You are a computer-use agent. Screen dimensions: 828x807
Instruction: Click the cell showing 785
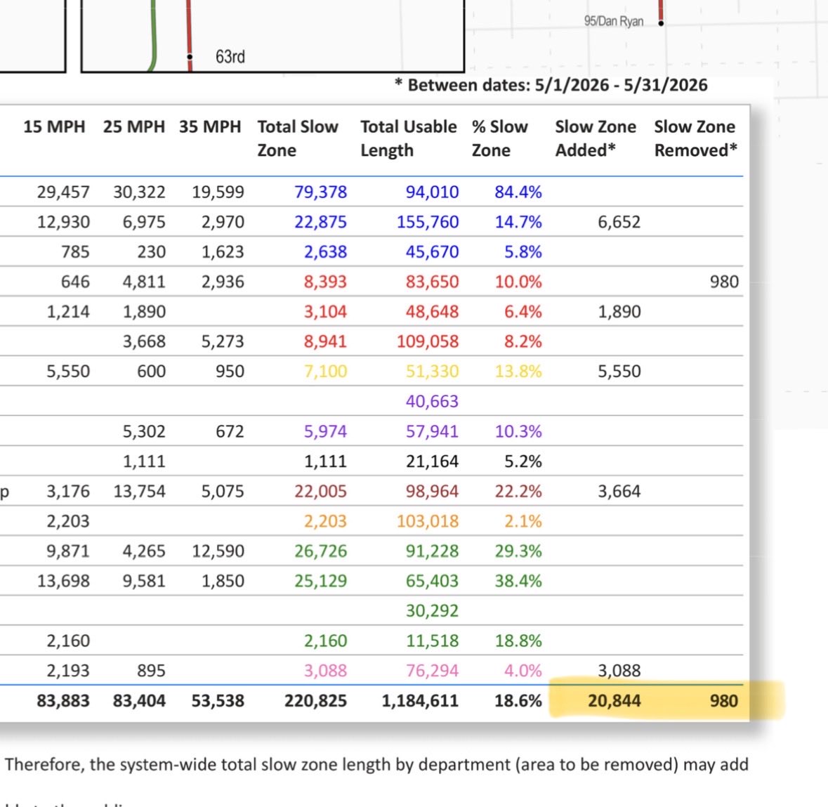(x=75, y=252)
